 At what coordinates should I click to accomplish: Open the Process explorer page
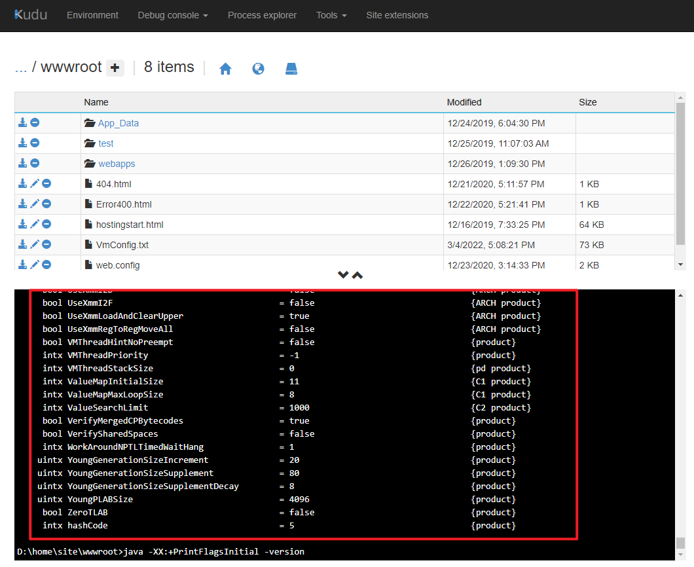[x=262, y=15]
